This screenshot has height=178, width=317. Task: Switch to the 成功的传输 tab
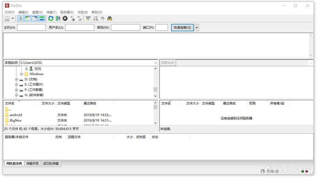(51, 164)
